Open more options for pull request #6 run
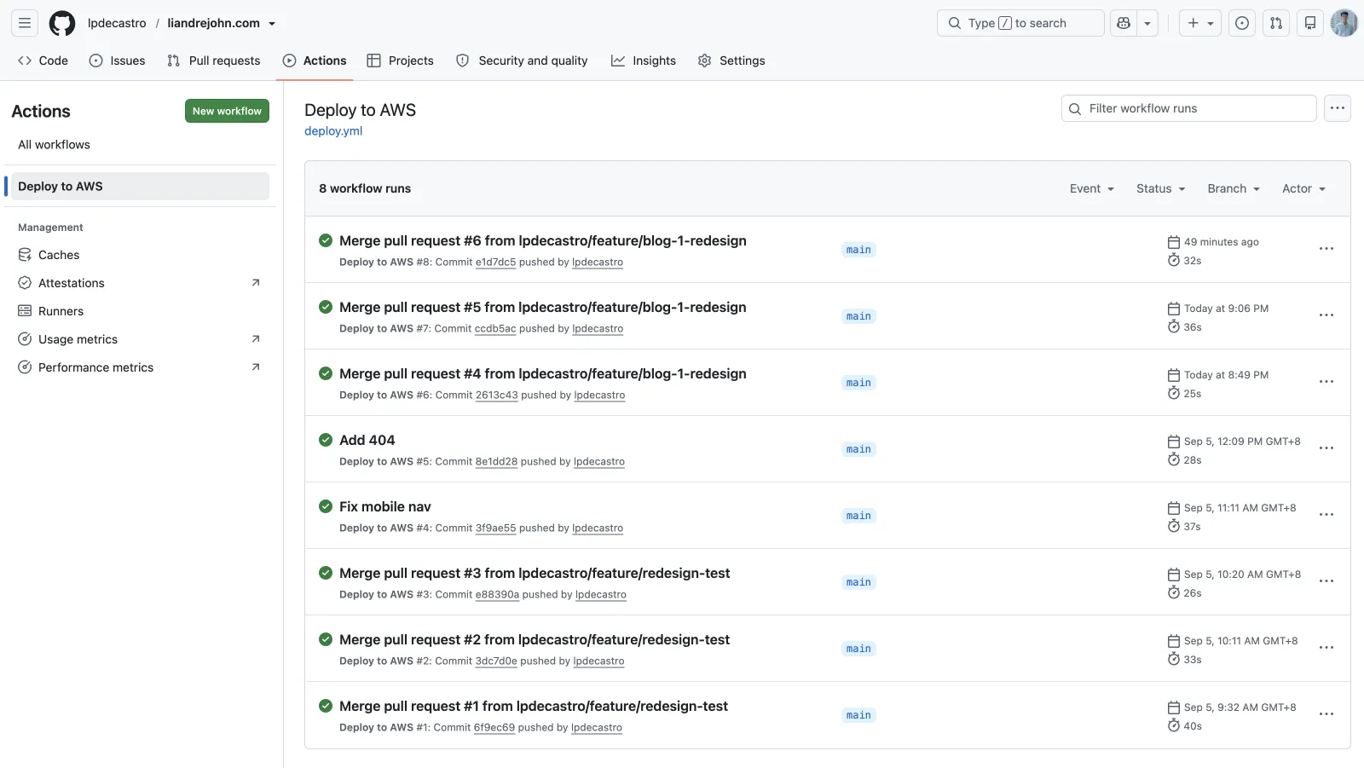The width and height of the screenshot is (1364, 768). coord(1326,249)
